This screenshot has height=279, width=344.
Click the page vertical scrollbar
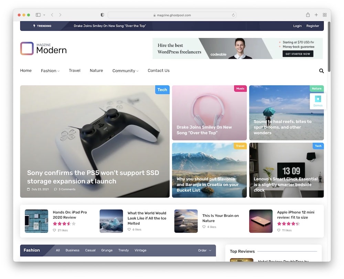pyautogui.click(x=329, y=46)
